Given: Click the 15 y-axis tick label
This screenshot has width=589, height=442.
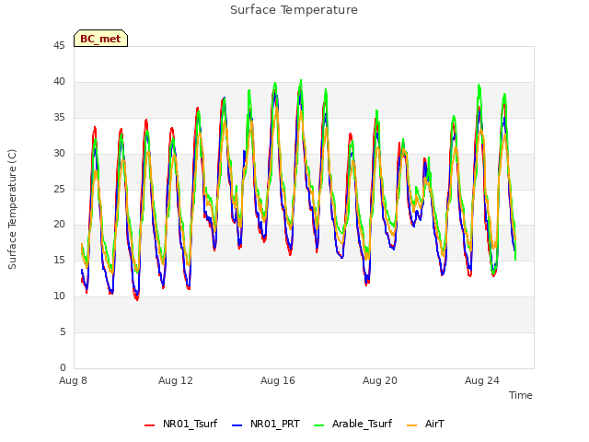Looking at the screenshot, I should click(x=59, y=260).
